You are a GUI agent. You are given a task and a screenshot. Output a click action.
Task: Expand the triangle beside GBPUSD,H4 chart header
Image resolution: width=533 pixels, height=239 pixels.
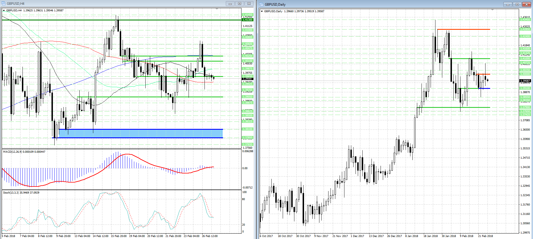point(4,11)
